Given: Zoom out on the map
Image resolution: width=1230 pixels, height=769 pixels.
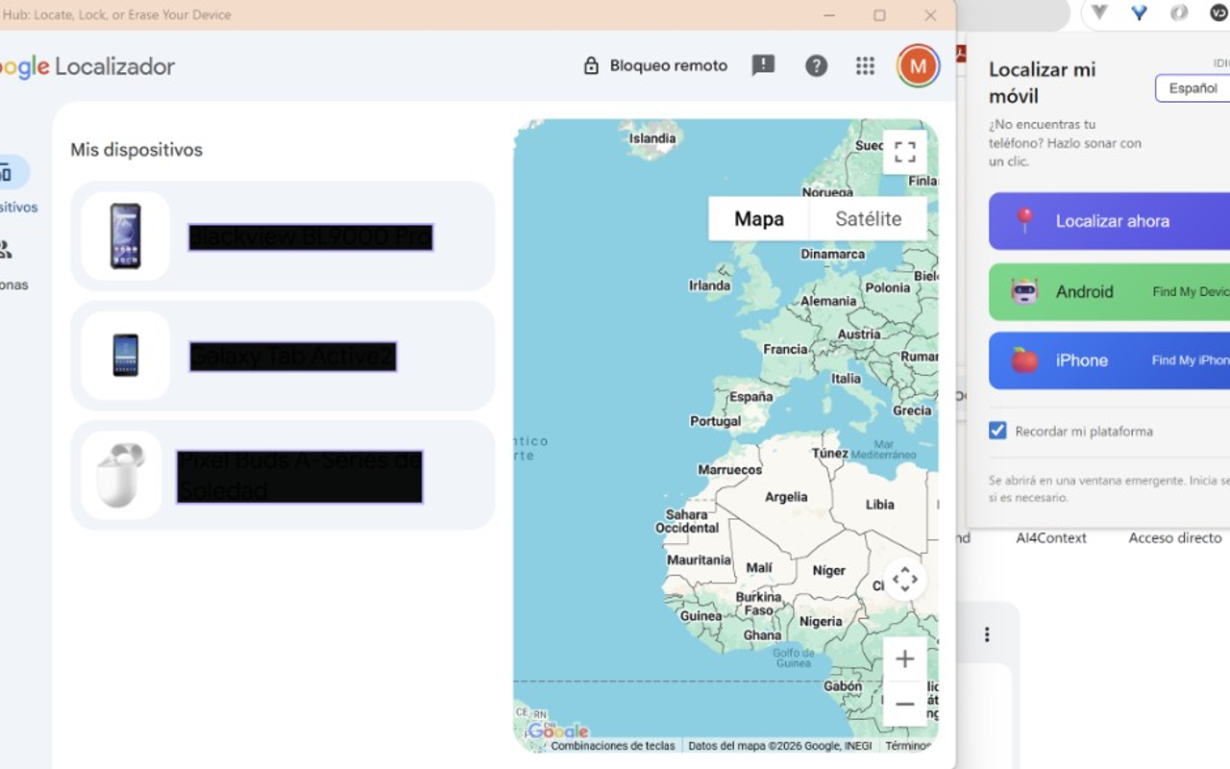Looking at the screenshot, I should 904,705.
